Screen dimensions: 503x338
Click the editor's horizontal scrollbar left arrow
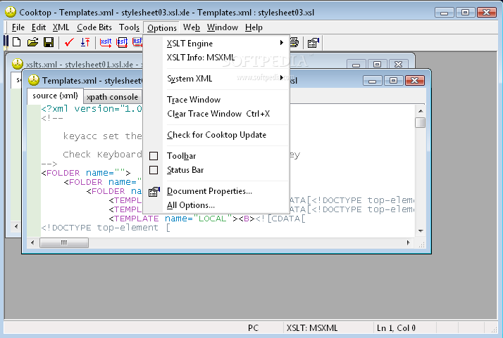pyautogui.click(x=32, y=242)
